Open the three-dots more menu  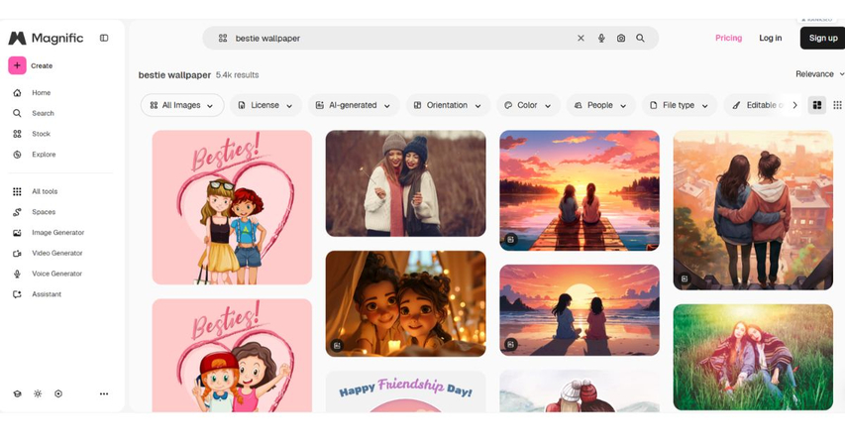pyautogui.click(x=104, y=393)
